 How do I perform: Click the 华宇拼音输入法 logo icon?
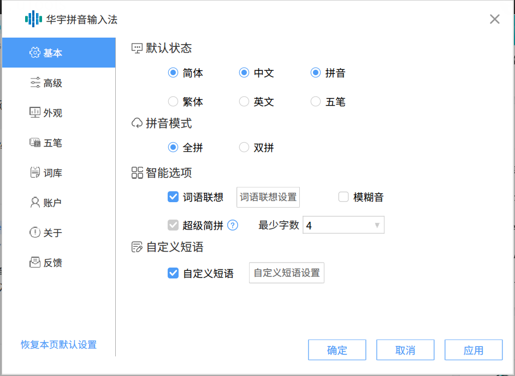click(34, 19)
